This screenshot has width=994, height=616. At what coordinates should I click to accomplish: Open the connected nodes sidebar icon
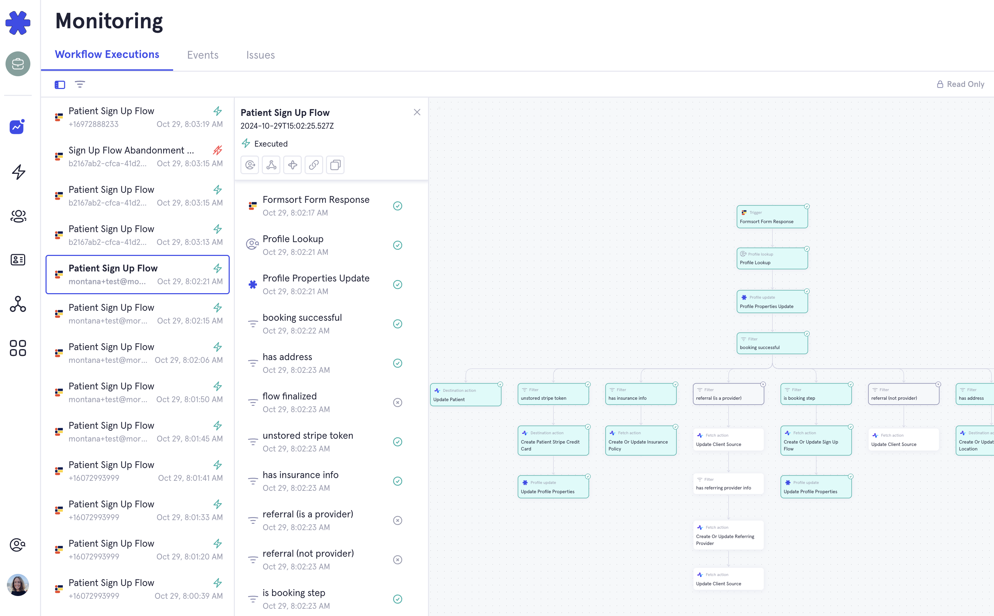point(18,304)
